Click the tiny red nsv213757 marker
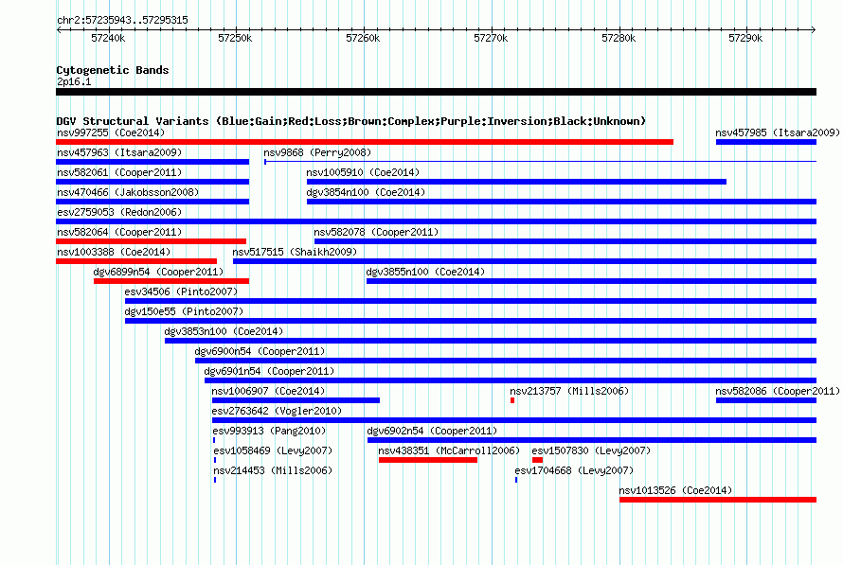Screen dimensions: 843x565 (512, 400)
